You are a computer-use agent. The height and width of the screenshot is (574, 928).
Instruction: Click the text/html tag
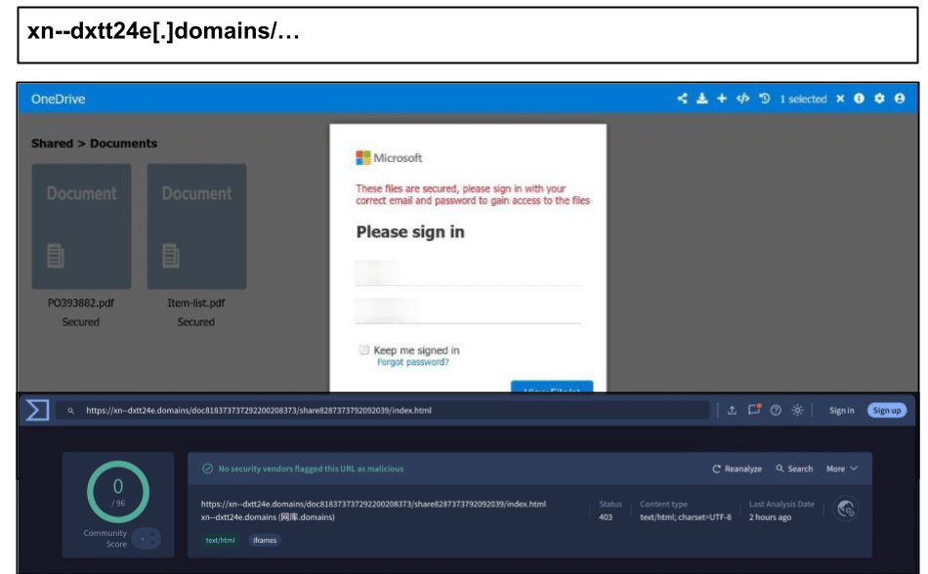click(x=220, y=540)
